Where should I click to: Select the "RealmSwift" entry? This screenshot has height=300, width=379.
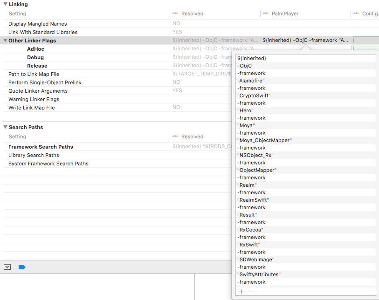[x=305, y=200]
